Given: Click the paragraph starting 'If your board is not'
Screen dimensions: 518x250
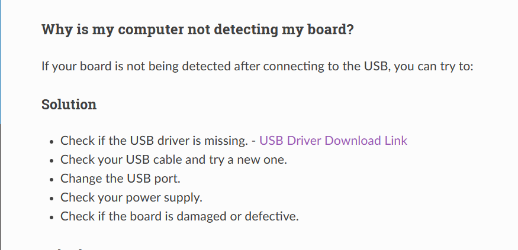Looking at the screenshot, I should 258,66.
